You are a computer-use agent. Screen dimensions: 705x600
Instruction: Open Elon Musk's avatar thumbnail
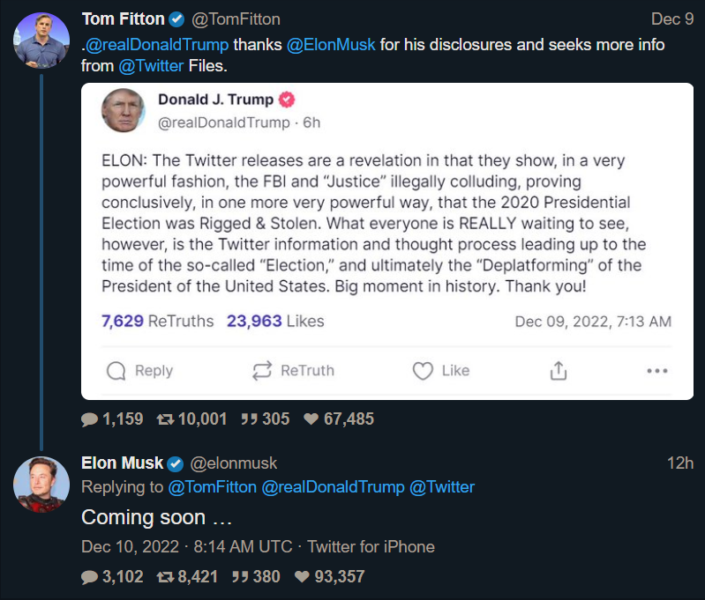coord(41,484)
